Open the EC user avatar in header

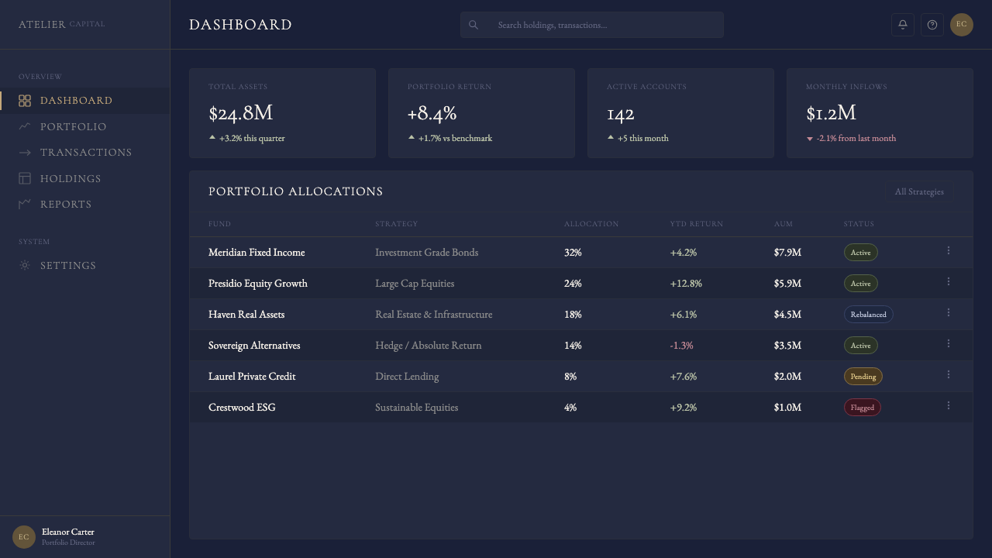click(x=962, y=25)
